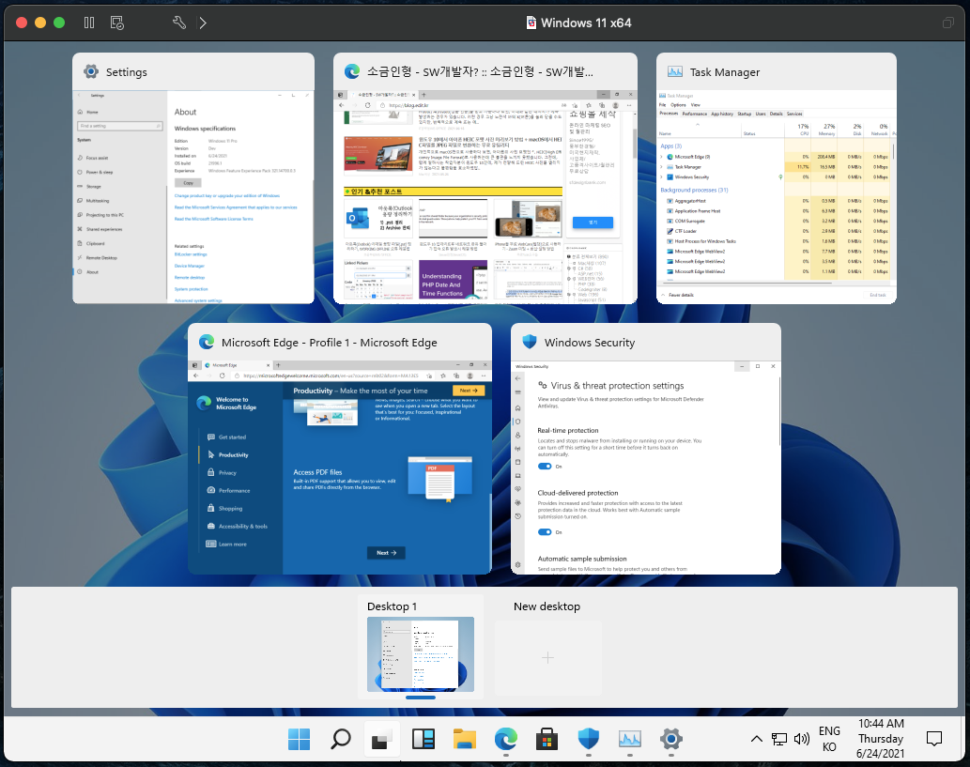Click the gear icon at Windows Security bottom
The height and width of the screenshot is (767, 970).
coord(517,565)
